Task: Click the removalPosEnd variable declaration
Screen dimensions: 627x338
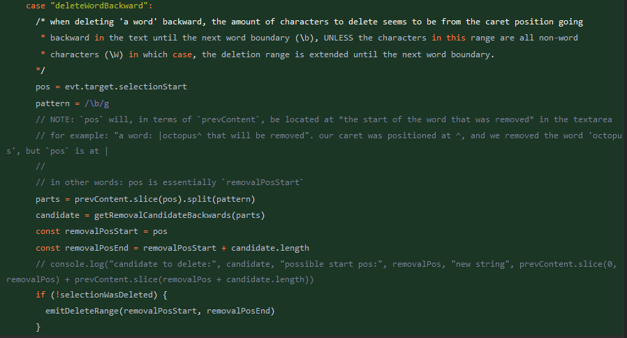Action: 94,247
